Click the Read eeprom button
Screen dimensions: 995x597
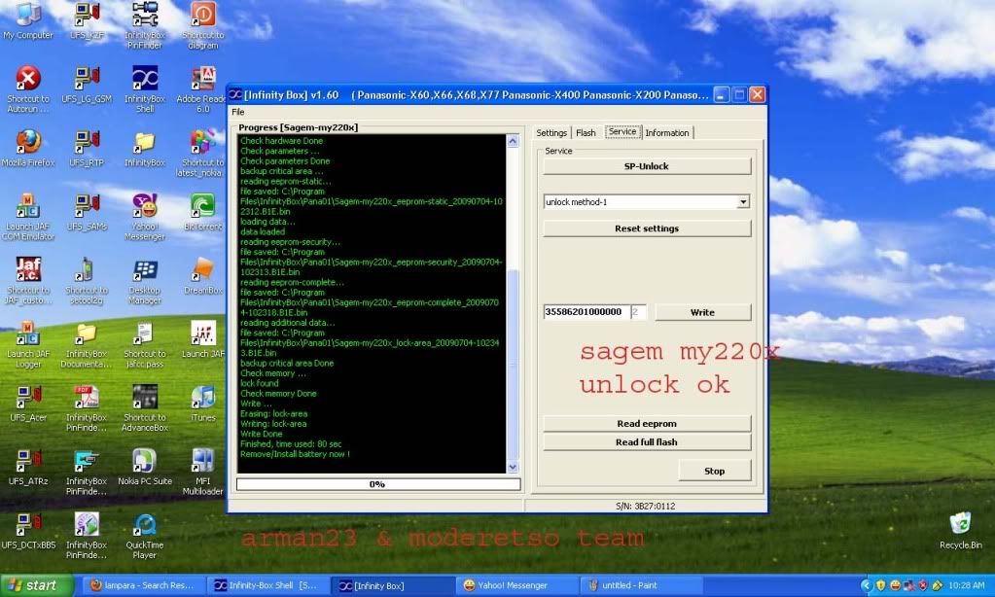(647, 423)
